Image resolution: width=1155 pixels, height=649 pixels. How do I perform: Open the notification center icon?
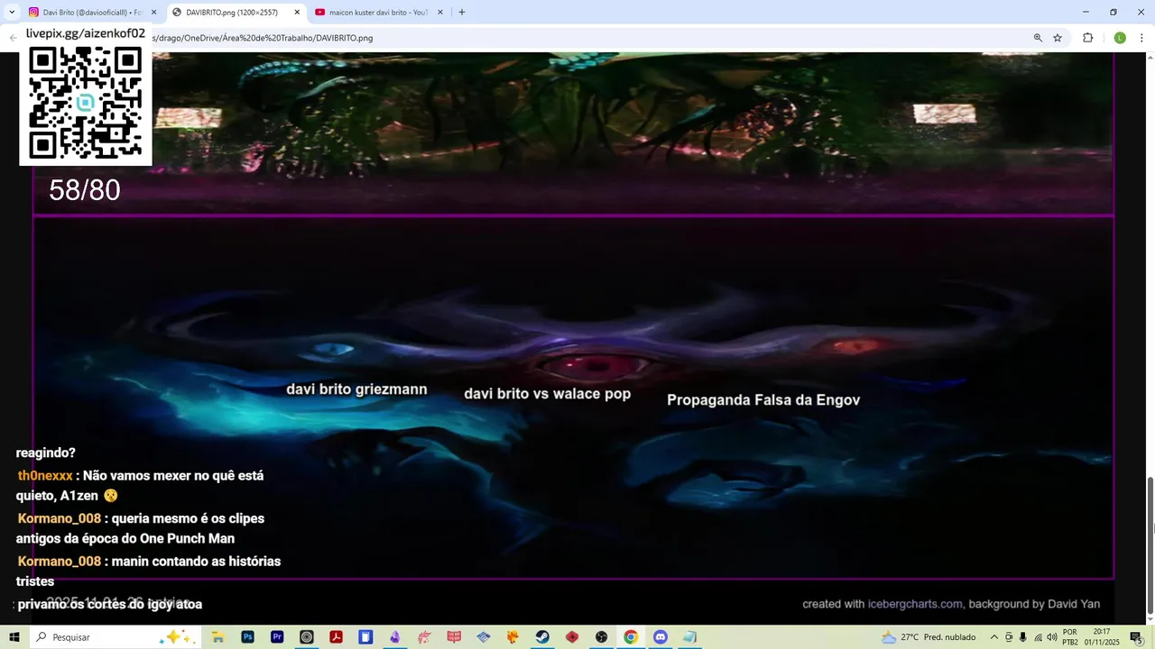click(x=1136, y=637)
